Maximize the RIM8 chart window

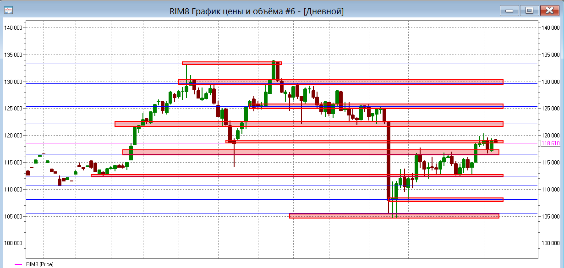point(529,10)
